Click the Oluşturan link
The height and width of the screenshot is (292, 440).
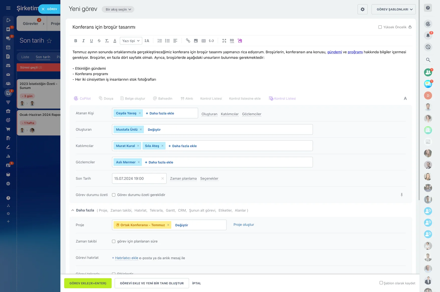pyautogui.click(x=209, y=114)
